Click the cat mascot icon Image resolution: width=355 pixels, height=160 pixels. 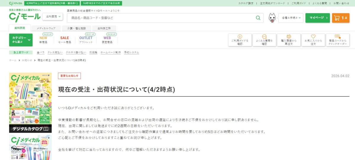click(x=272, y=18)
